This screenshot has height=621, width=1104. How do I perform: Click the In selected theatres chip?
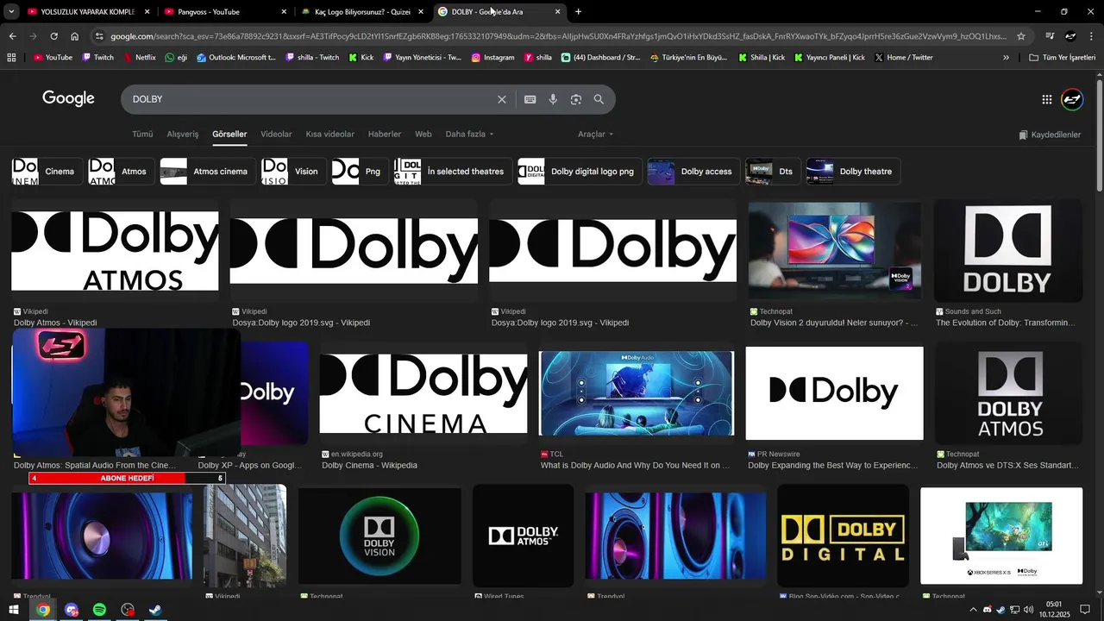pyautogui.click(x=454, y=171)
